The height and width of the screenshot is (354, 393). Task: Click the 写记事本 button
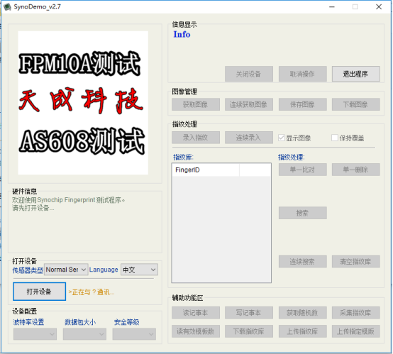coord(249,313)
